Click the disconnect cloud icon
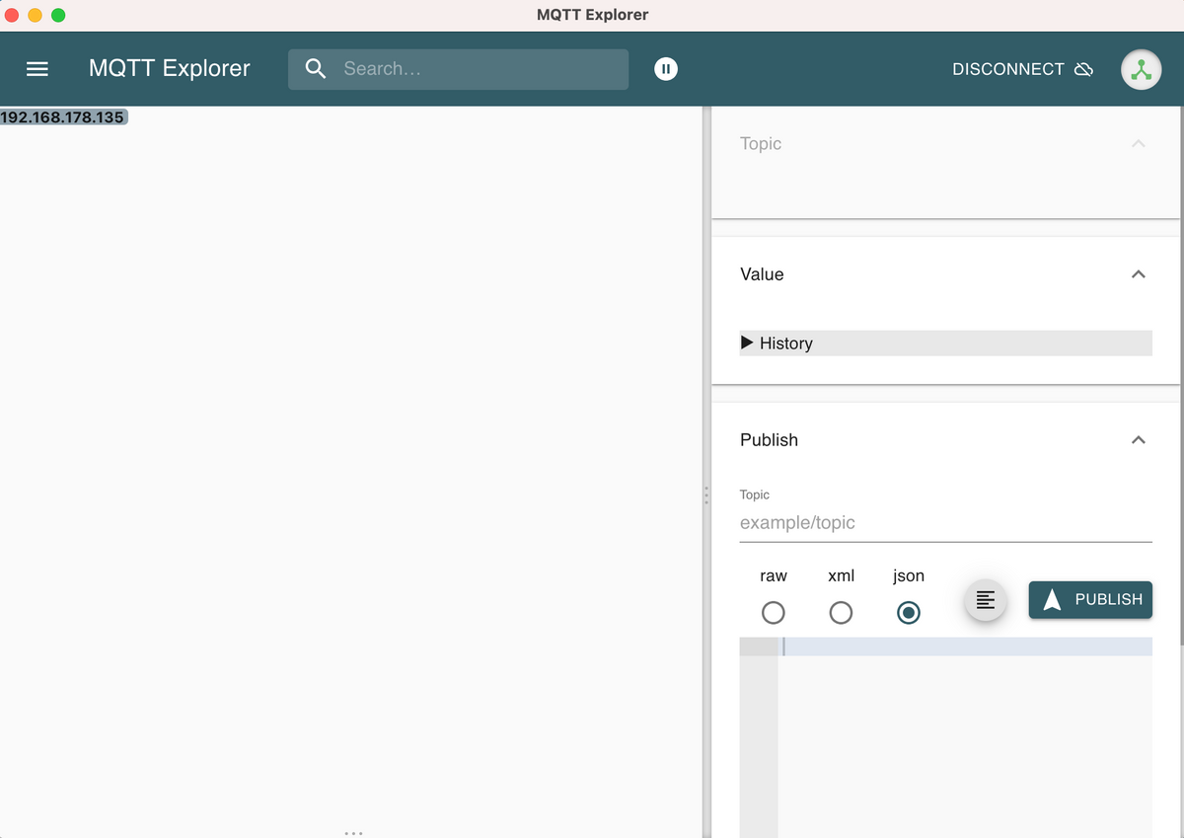 tap(1084, 69)
